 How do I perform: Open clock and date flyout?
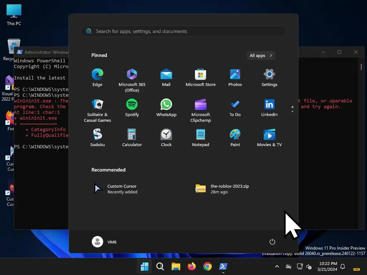[327, 266]
